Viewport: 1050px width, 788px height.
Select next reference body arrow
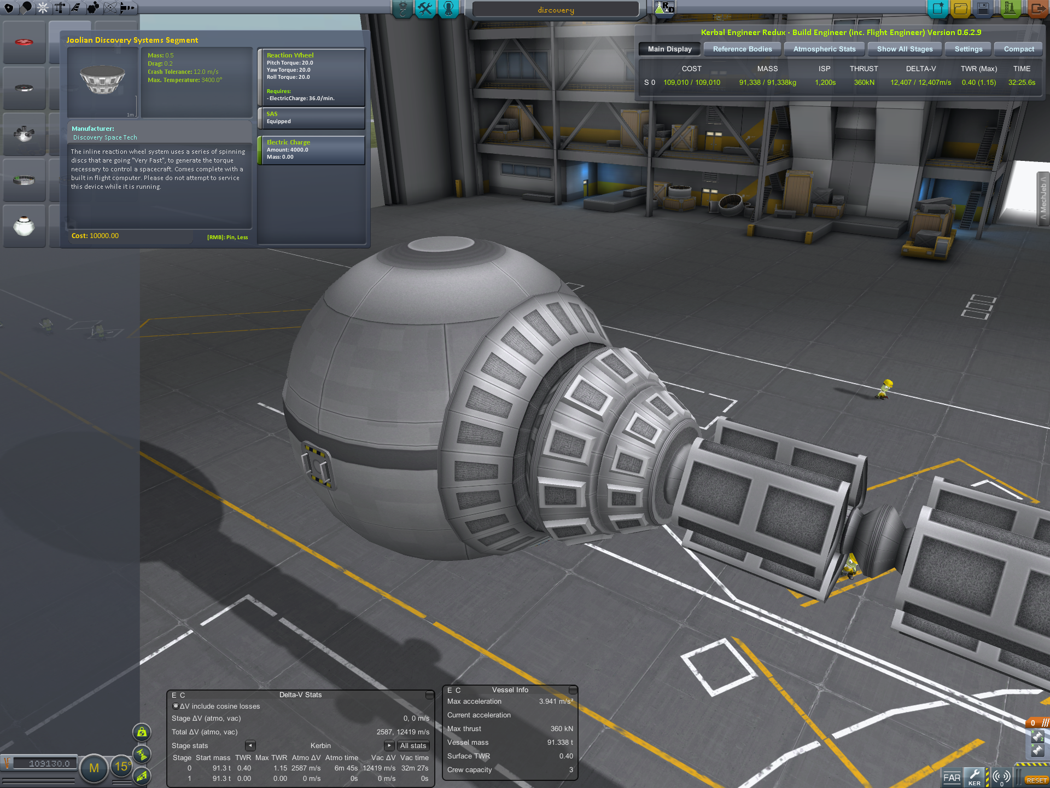pyautogui.click(x=389, y=745)
